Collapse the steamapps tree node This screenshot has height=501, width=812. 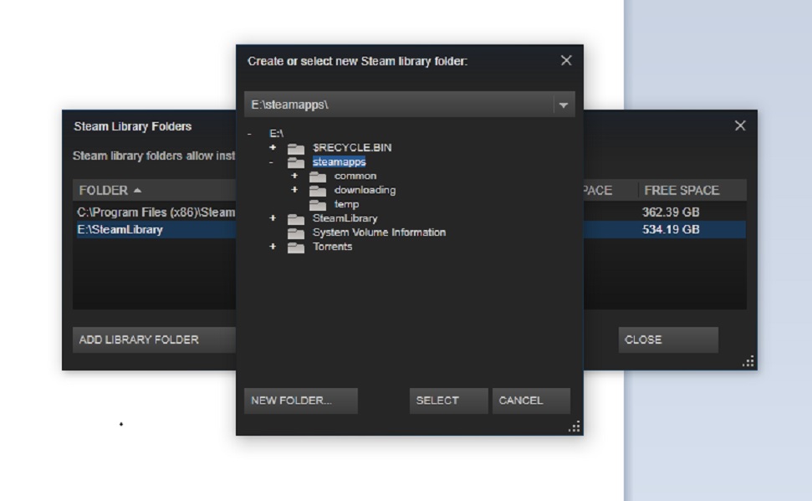click(271, 162)
